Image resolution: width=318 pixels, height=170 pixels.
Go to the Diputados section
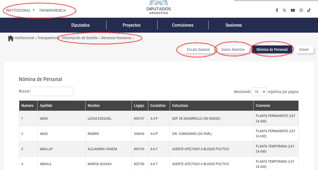[x=80, y=25]
